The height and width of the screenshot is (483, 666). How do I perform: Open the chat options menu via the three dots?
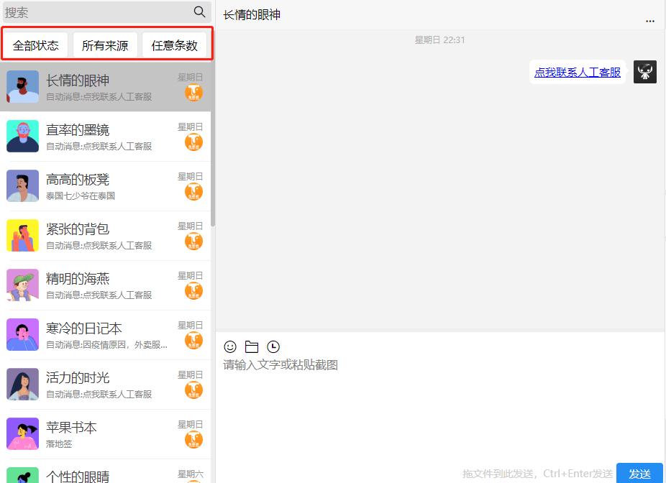coord(650,21)
